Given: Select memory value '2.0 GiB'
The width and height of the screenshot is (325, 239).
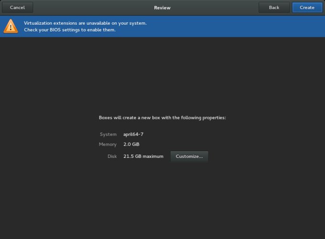Looking at the screenshot, I should (131, 144).
